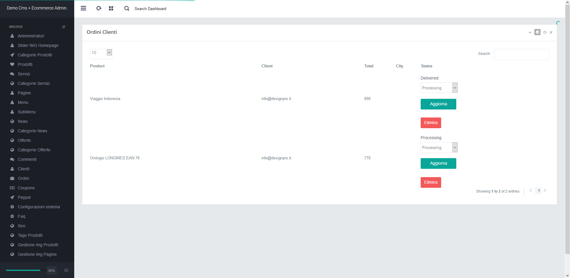
Task: Sort the table by Total column
Action: tap(369, 66)
